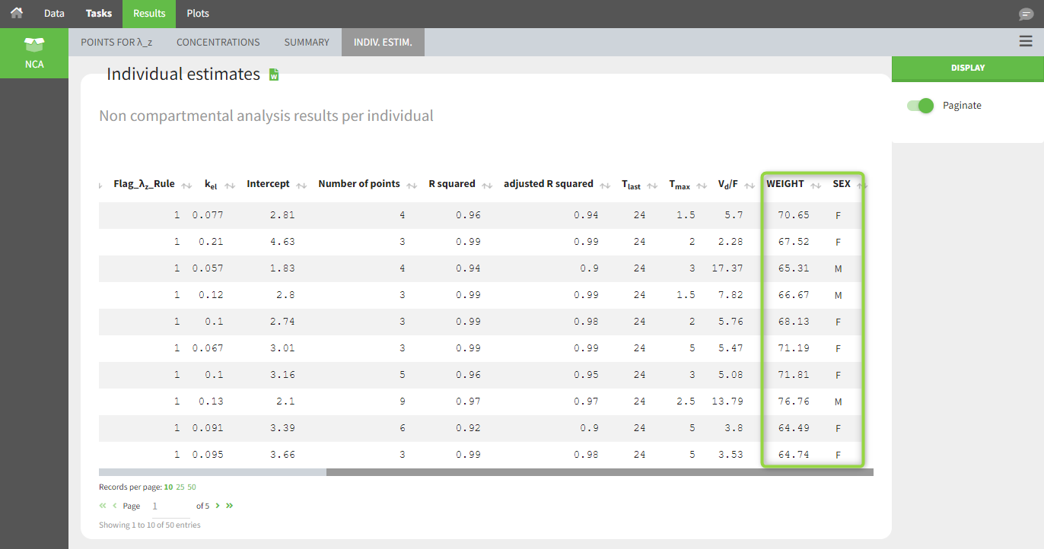Export individual estimates table file icon
Image resolution: width=1044 pixels, height=549 pixels.
click(x=274, y=75)
